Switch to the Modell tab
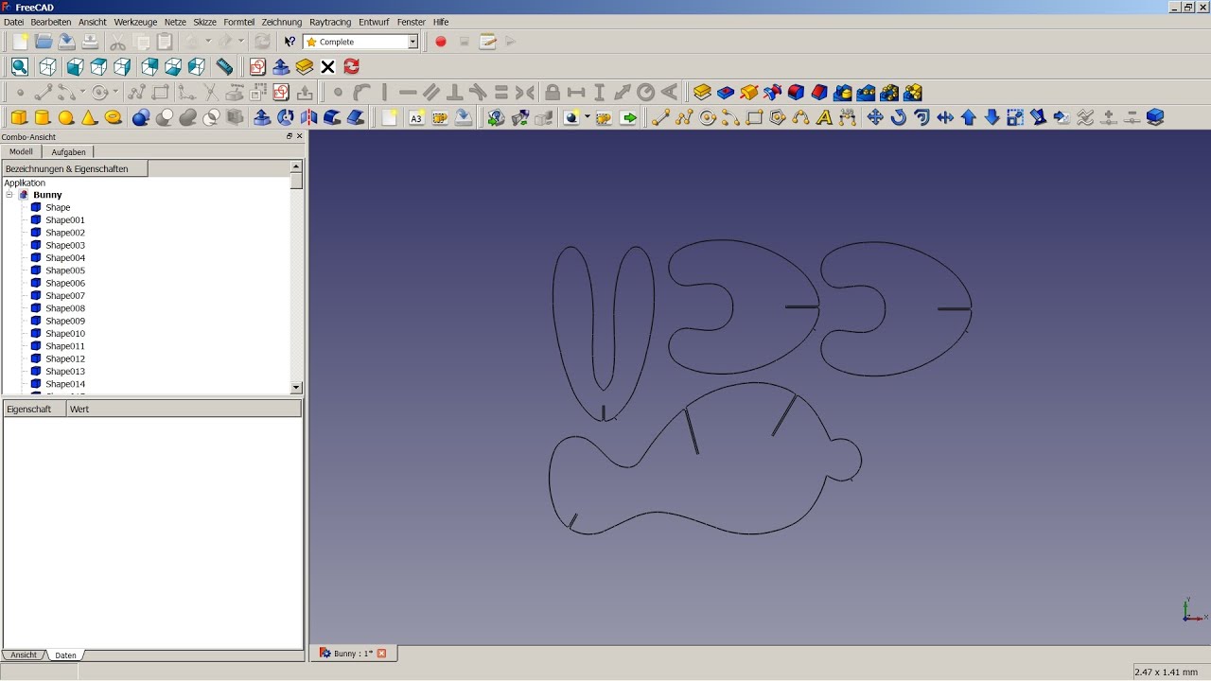Screen dimensions: 1211x681 point(21,151)
